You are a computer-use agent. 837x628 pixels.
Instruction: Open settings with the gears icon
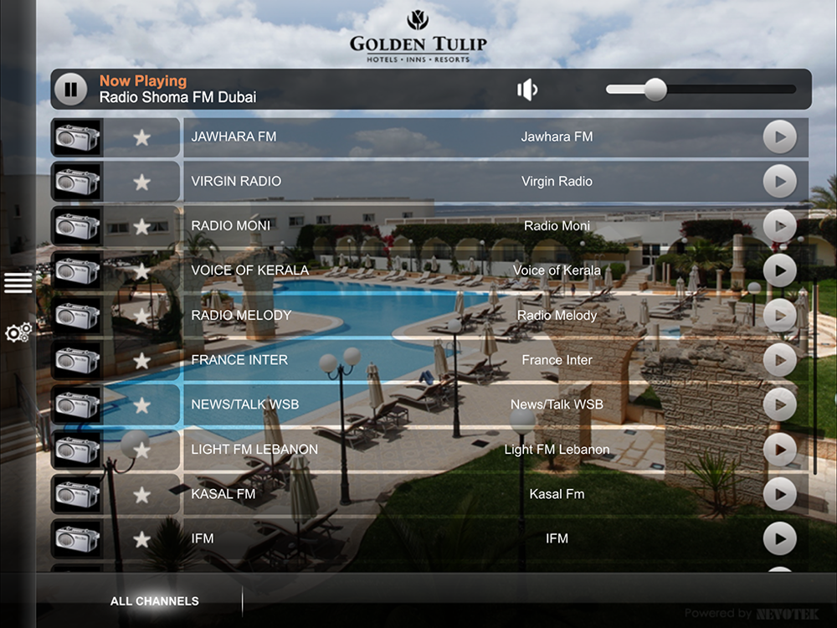pyautogui.click(x=18, y=332)
